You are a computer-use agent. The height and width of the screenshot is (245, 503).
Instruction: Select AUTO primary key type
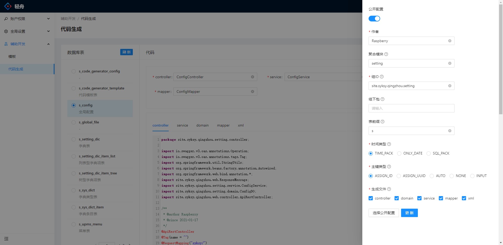tap(432, 176)
